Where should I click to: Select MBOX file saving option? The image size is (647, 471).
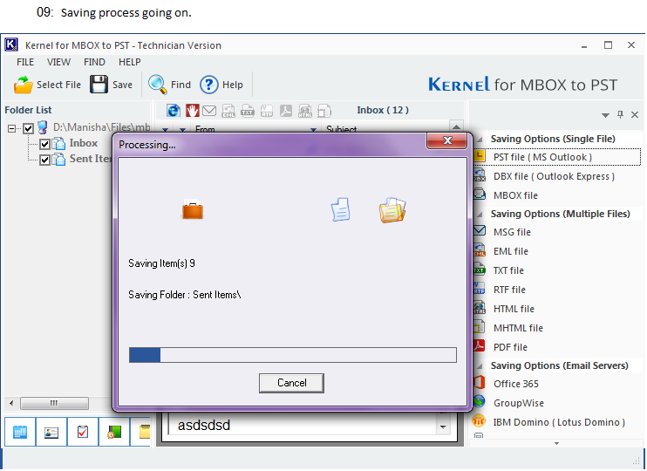[515, 195]
